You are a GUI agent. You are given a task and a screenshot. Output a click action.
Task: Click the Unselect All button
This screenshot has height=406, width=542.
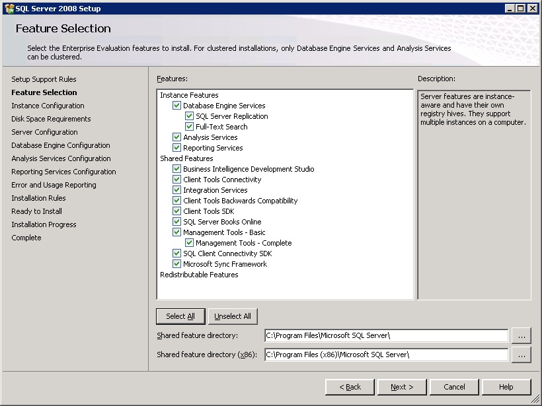coord(233,316)
